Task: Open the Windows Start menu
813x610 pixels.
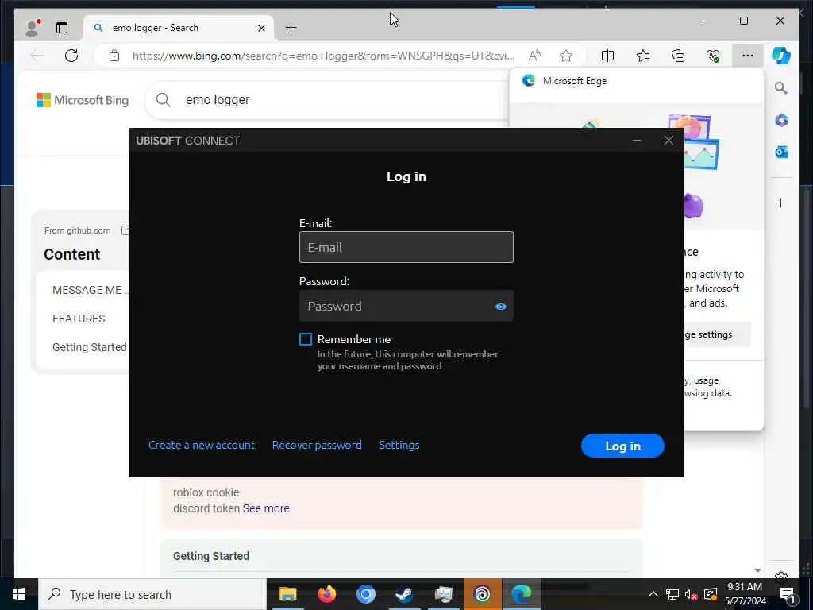Action: (x=19, y=594)
